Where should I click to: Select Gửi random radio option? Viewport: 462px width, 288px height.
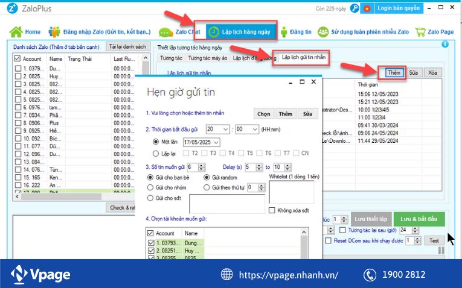coord(207,178)
